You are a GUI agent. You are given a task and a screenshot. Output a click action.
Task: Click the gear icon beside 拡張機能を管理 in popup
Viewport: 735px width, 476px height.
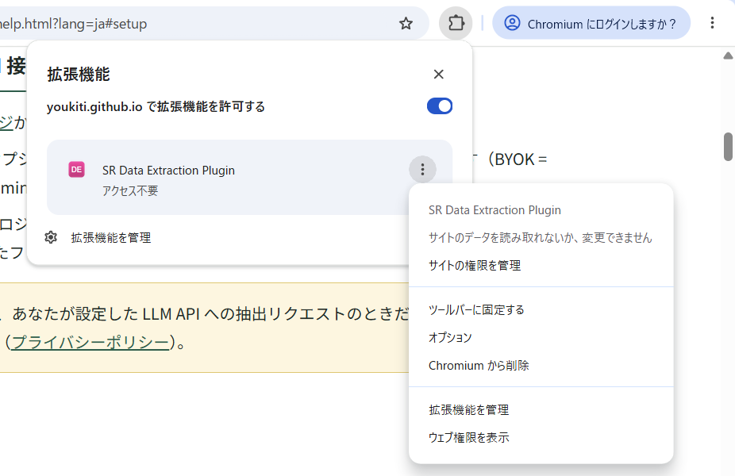click(51, 237)
